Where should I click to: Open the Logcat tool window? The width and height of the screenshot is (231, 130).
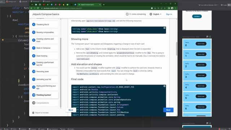42,129
